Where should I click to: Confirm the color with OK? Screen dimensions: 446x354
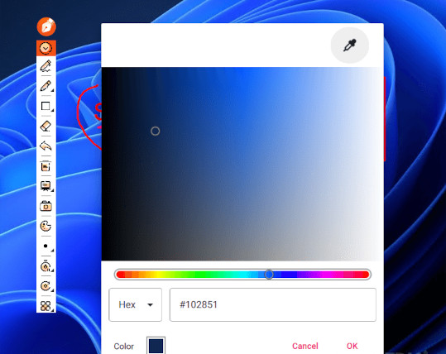[x=352, y=346]
